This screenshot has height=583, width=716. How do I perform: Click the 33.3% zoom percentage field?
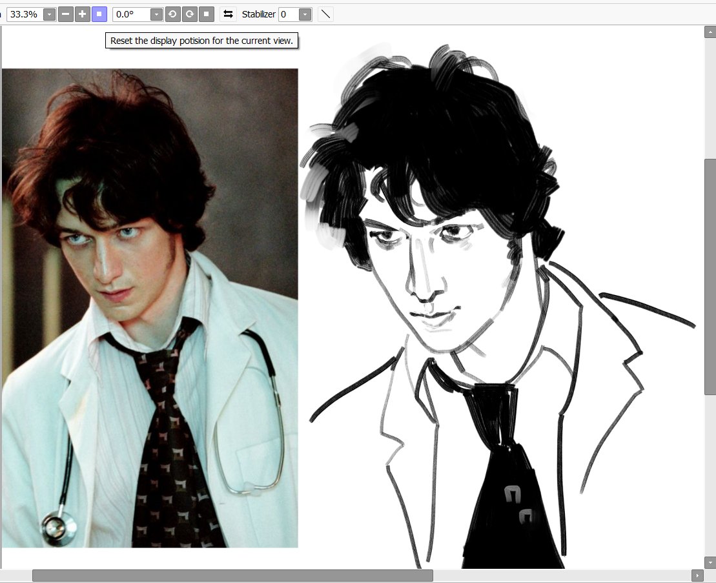(x=25, y=15)
